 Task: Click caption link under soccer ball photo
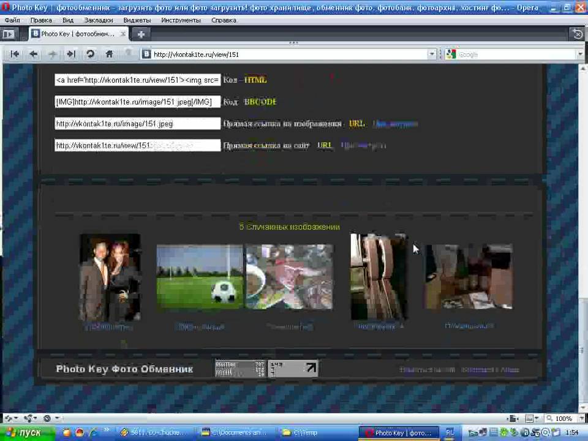(201, 327)
